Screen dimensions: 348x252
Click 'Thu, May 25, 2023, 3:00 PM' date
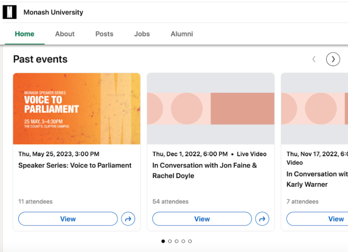[59, 154]
